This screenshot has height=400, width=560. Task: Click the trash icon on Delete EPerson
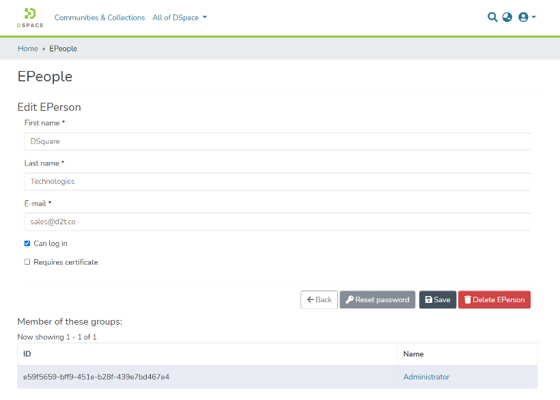coord(468,299)
